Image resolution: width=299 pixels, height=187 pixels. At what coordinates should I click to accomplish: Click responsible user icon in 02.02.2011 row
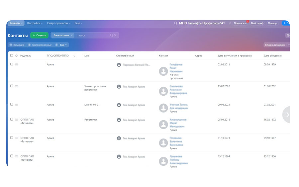pos(119,65)
